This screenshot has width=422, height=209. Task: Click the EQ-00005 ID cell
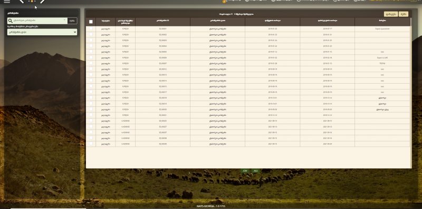pyautogui.click(x=163, y=52)
